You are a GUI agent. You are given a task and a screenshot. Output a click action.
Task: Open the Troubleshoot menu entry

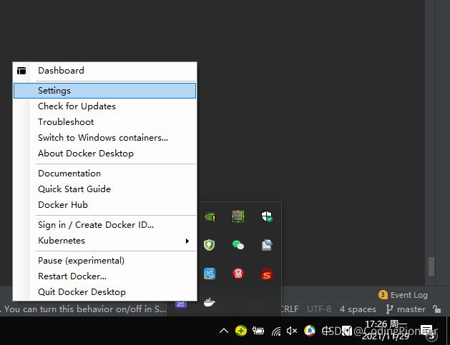point(104,122)
